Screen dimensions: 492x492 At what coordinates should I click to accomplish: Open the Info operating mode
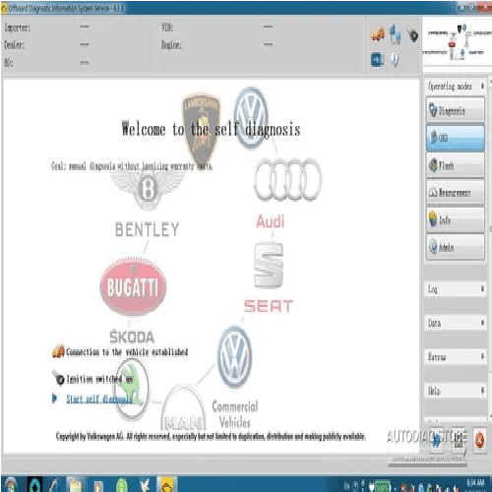pos(456,219)
